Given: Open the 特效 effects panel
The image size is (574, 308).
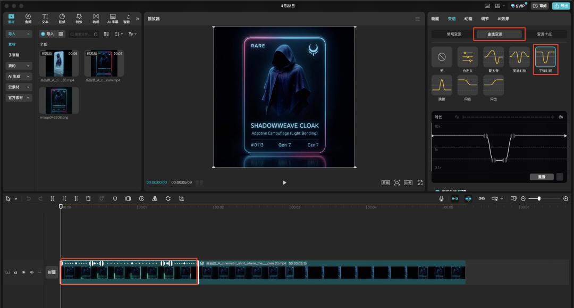Looking at the screenshot, I should click(x=79, y=18).
